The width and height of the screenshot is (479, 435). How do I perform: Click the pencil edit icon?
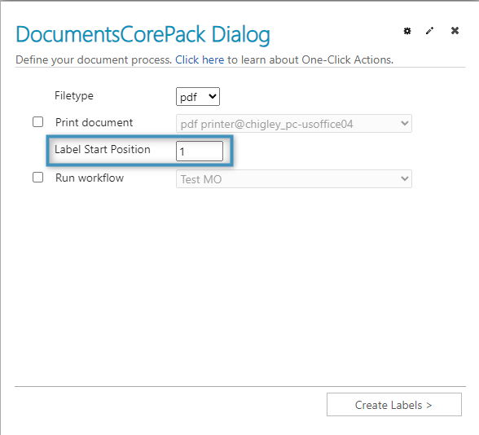coord(429,31)
